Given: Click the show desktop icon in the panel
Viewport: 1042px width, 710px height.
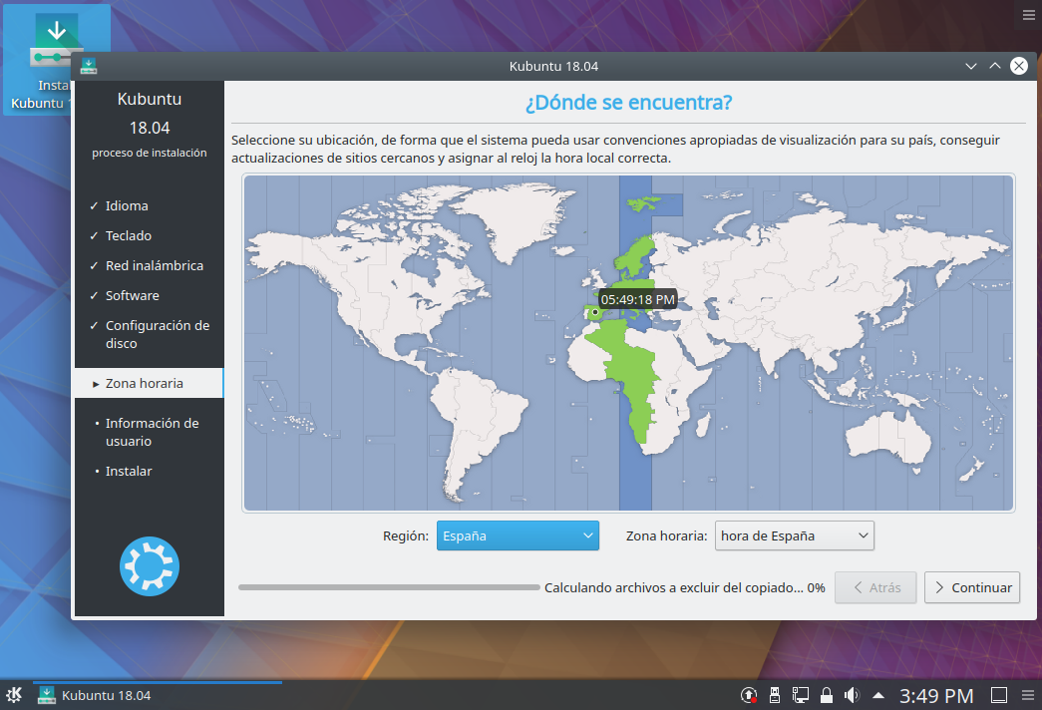Looking at the screenshot, I should (999, 695).
